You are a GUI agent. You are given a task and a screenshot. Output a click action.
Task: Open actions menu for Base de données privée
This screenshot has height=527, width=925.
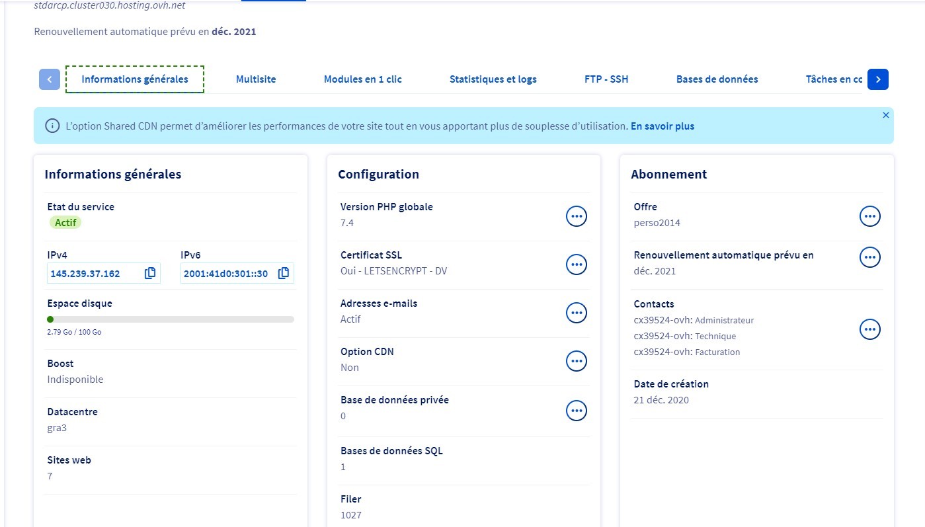tap(577, 410)
